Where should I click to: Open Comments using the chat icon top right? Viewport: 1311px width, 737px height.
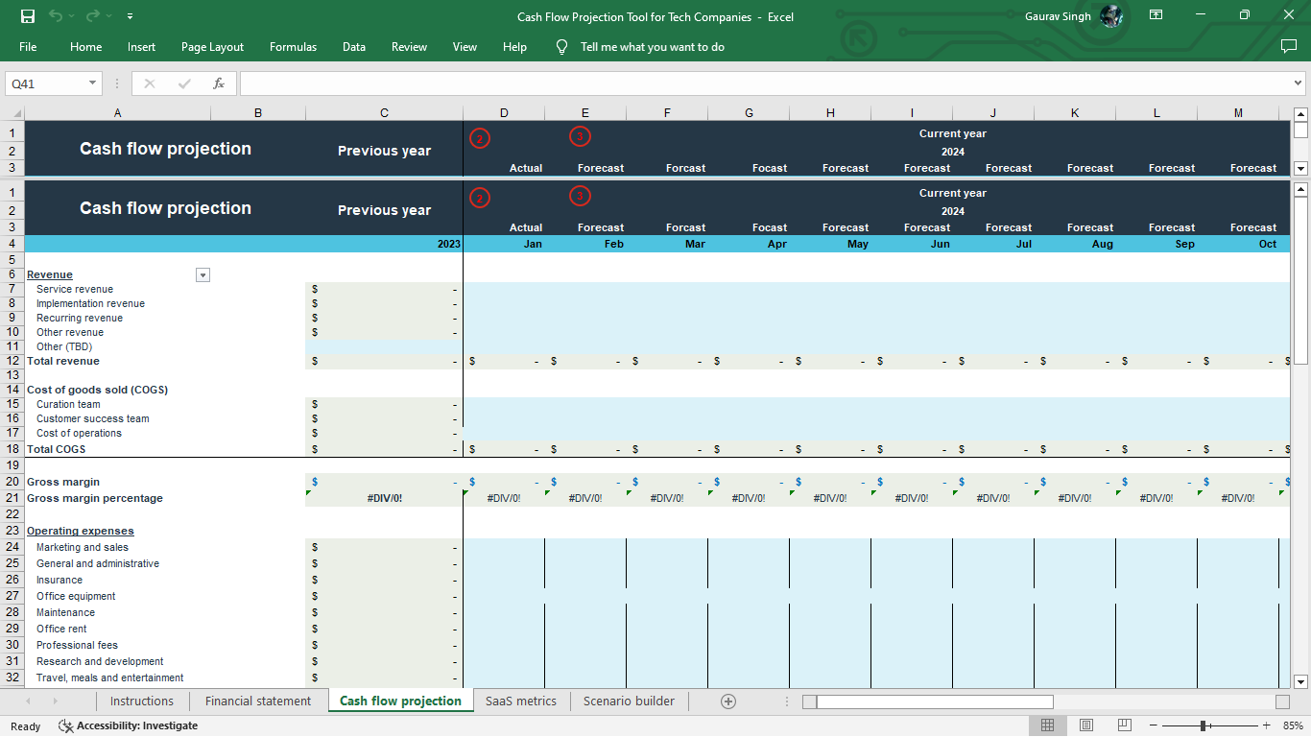[1287, 46]
